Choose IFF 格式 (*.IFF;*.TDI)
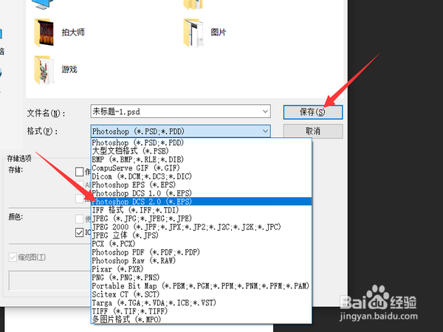The width and height of the screenshot is (443, 332). [202, 210]
